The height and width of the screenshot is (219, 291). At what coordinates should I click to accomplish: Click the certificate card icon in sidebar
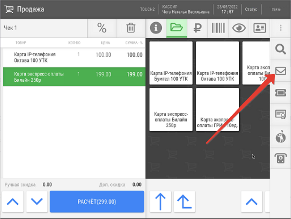click(x=280, y=114)
